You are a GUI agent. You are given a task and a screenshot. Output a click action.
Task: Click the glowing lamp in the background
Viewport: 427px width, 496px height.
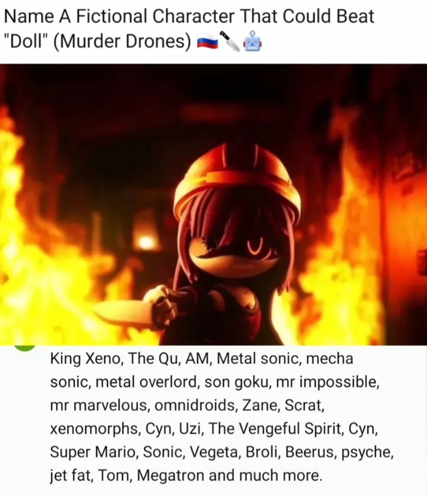[146, 242]
